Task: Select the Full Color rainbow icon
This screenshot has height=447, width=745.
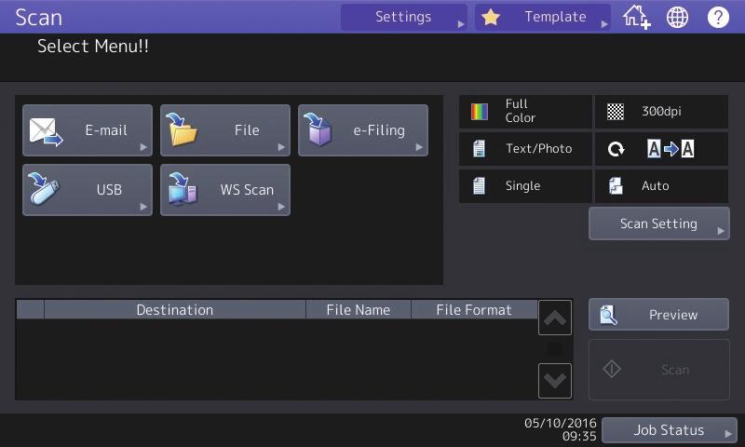Action: 479,112
